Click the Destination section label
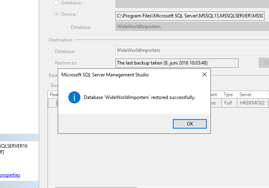Image resolution: width=269 pixels, height=188 pixels. pyautogui.click(x=61, y=40)
